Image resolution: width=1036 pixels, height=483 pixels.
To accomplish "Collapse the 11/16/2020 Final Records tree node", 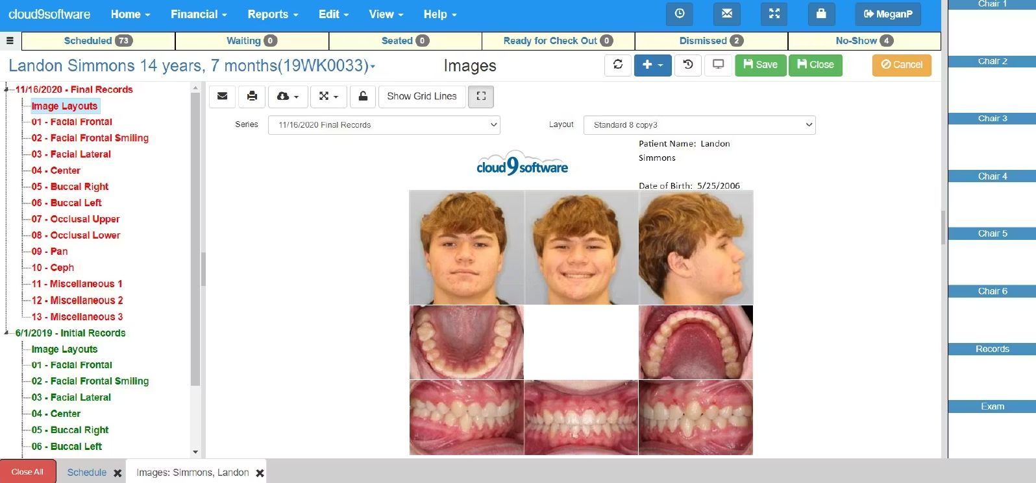I will (6, 89).
